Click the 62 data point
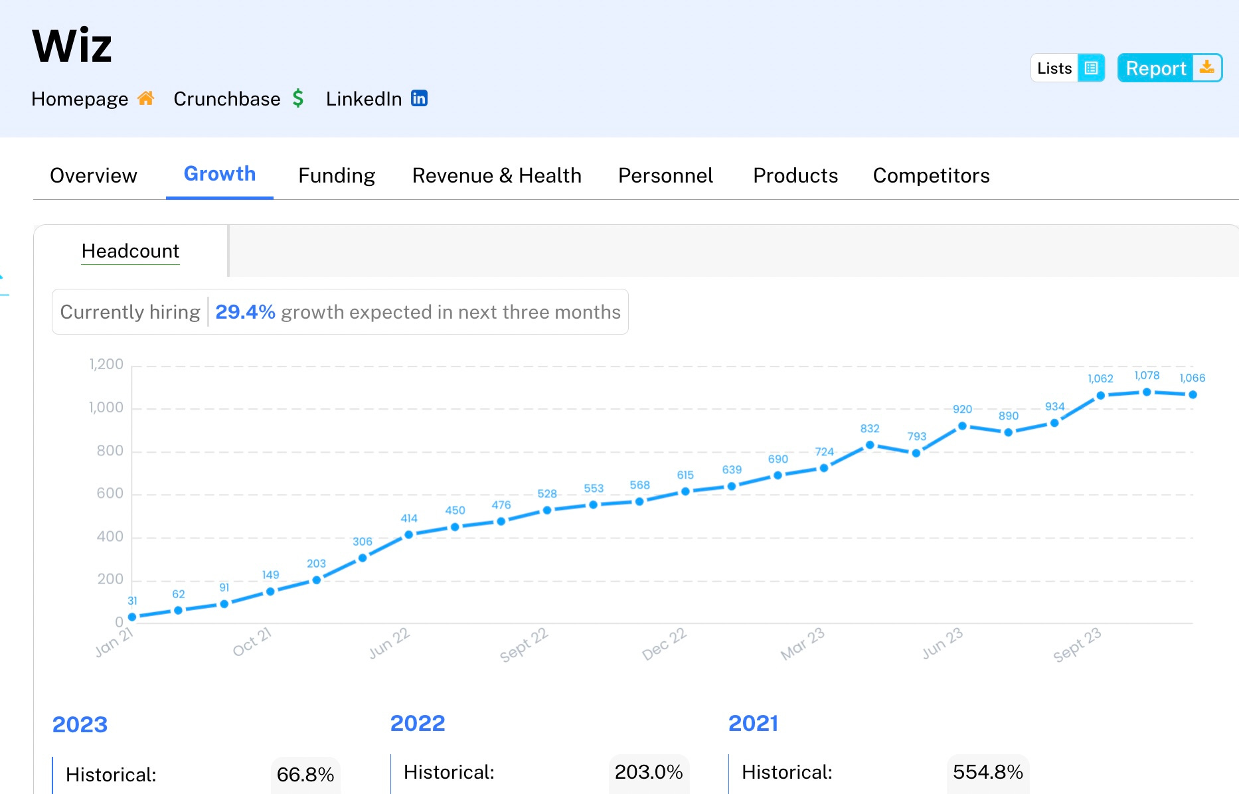This screenshot has height=794, width=1239. [x=178, y=611]
